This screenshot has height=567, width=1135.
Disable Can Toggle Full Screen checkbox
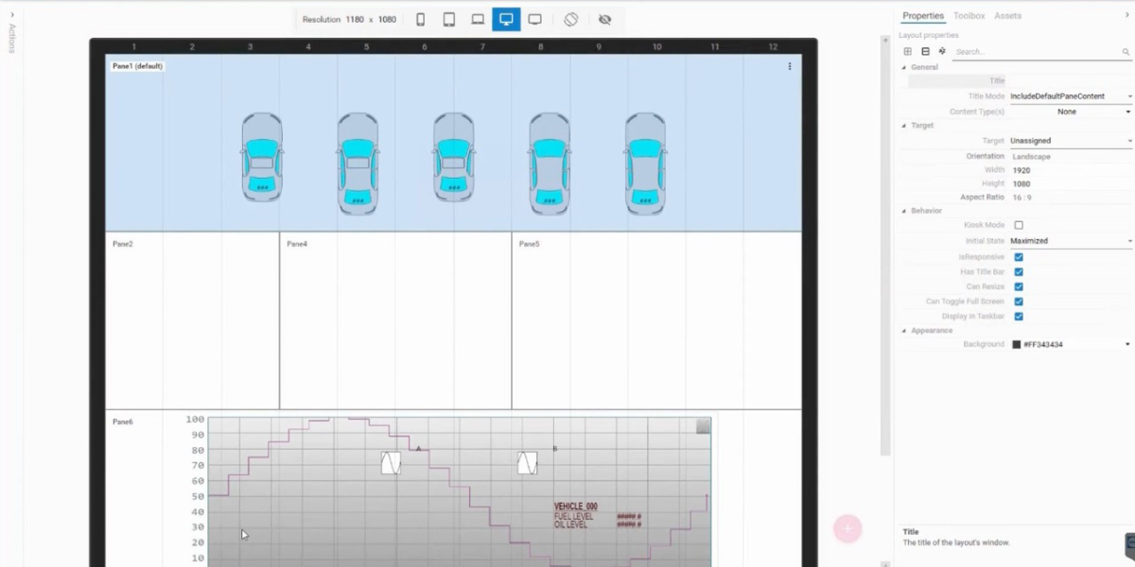pos(1019,301)
